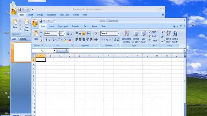The height and width of the screenshot is (116, 207).
Task: Click Paste icon in Excel ribbon
Action: coord(36,34)
